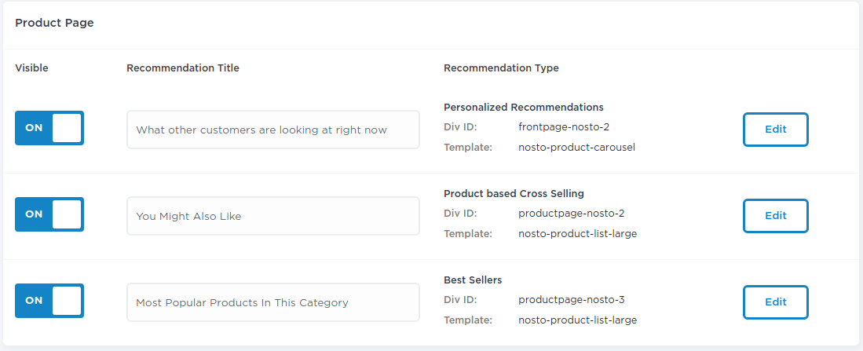Disable the Product based Cross Selling switch
The width and height of the screenshot is (863, 351).
click(49, 214)
